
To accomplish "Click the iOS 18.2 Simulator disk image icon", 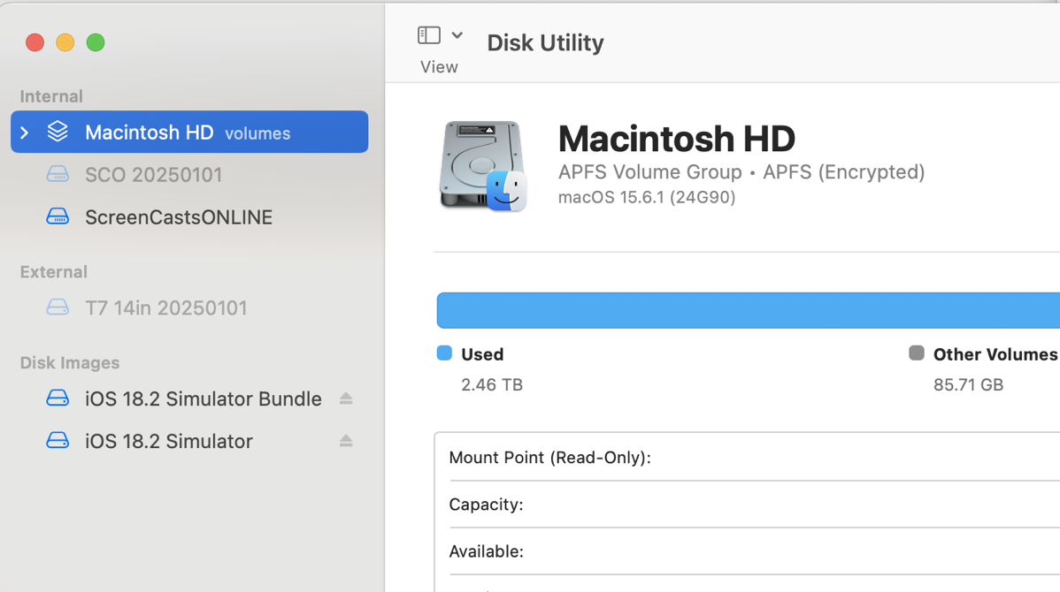I will coord(58,441).
